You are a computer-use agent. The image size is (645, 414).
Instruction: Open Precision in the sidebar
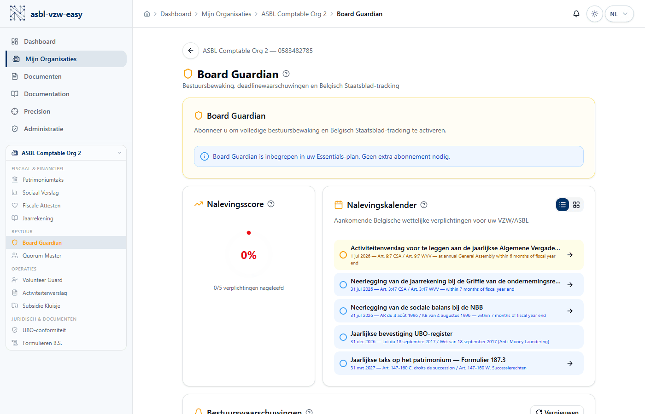66,111
